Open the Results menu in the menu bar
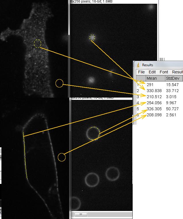The image size is (183, 219). click(x=177, y=72)
